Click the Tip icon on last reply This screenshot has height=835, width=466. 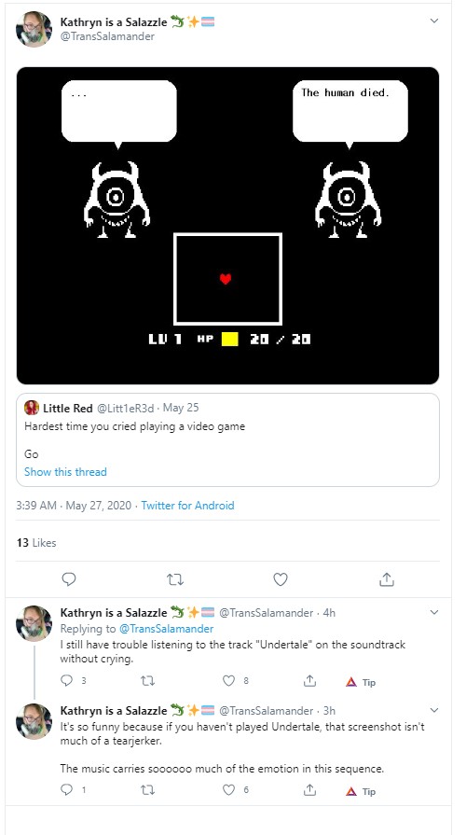361,791
